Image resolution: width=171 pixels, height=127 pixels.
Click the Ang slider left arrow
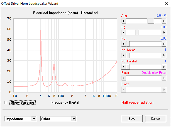click(124, 21)
